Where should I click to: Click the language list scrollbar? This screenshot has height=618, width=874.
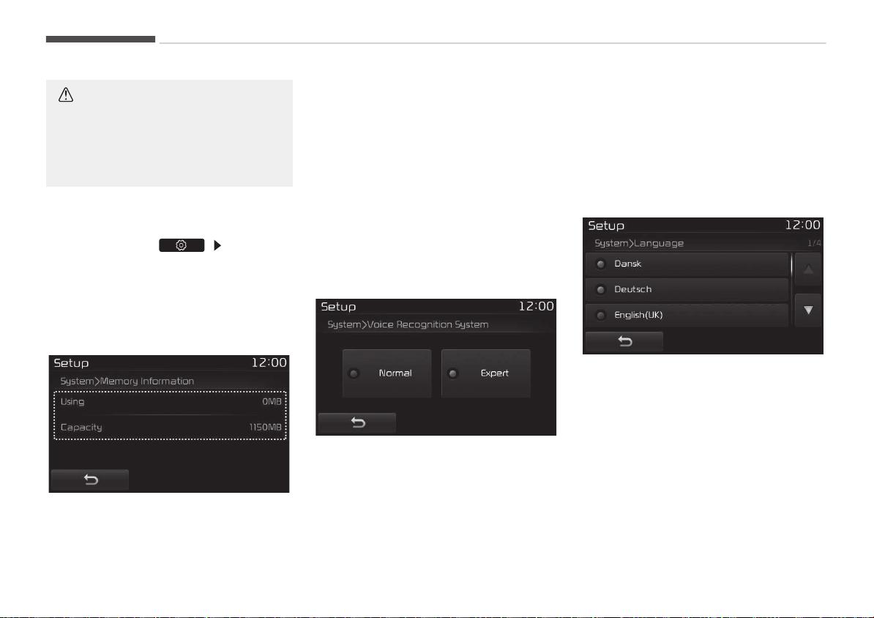pyautogui.click(x=791, y=264)
